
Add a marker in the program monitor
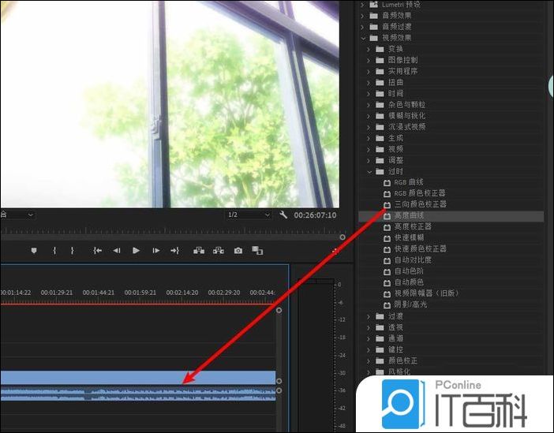pos(34,250)
